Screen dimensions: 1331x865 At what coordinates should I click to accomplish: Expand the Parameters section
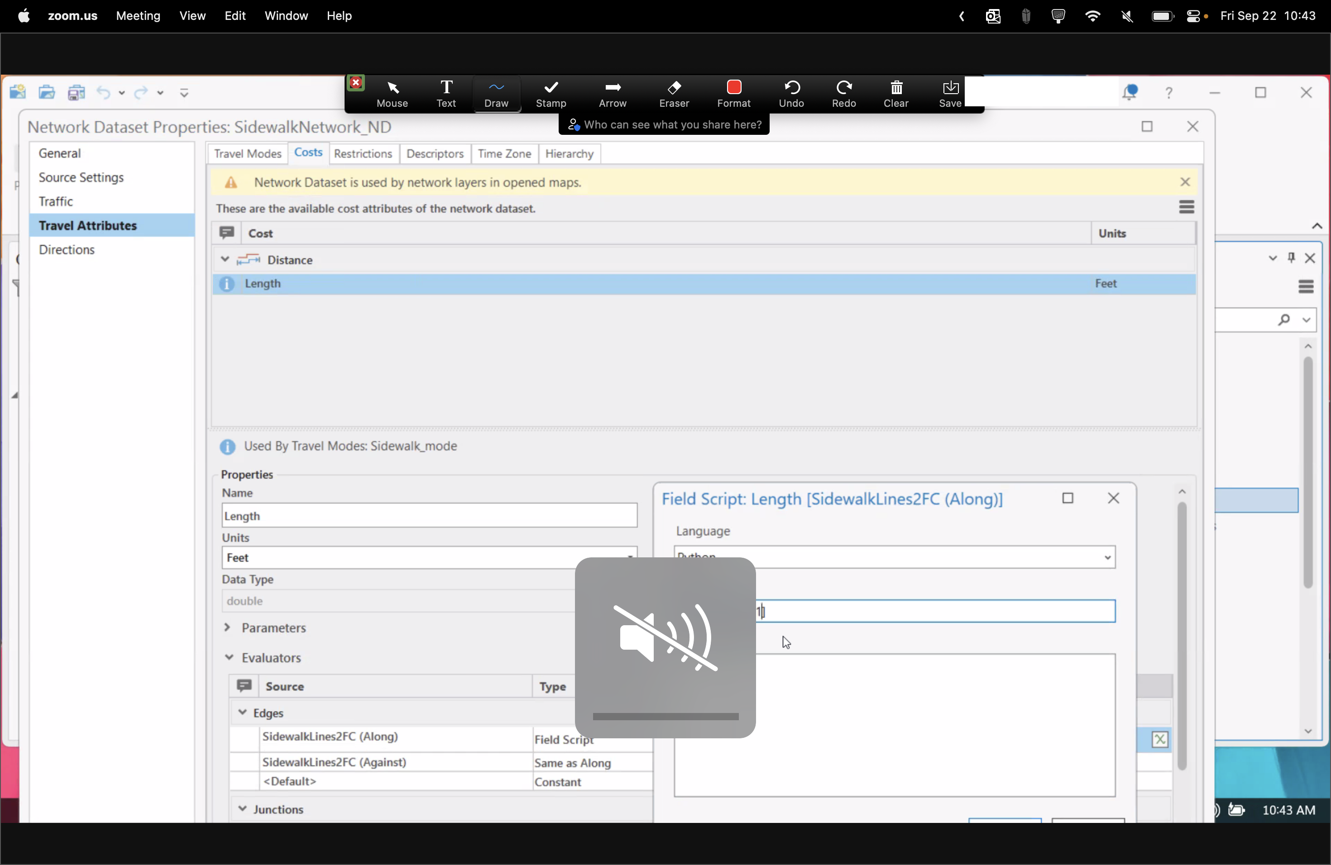tap(228, 627)
